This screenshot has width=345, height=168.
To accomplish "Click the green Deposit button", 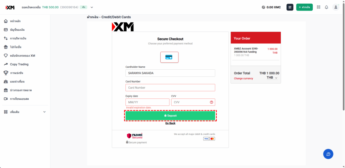I will (x=170, y=115).
